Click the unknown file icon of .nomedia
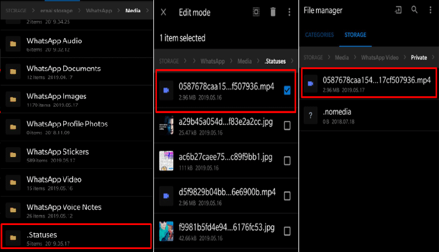This screenshot has height=252, width=439. 310,115
